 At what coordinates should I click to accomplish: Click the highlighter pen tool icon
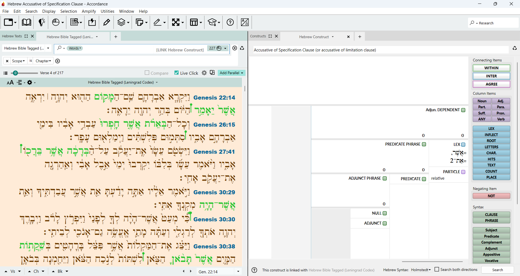(107, 22)
